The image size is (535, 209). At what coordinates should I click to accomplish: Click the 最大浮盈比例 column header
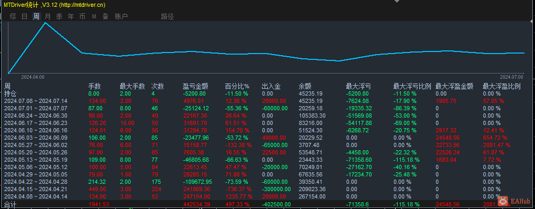pos(501,87)
